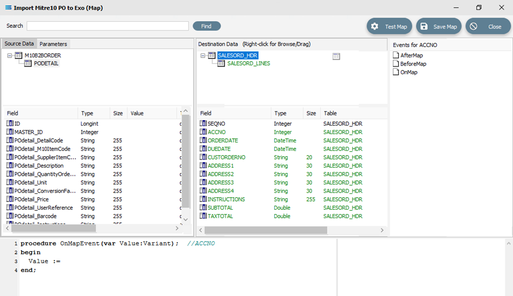Click the field icon beside DUEDATE
The height and width of the screenshot is (296, 513).
click(203, 149)
